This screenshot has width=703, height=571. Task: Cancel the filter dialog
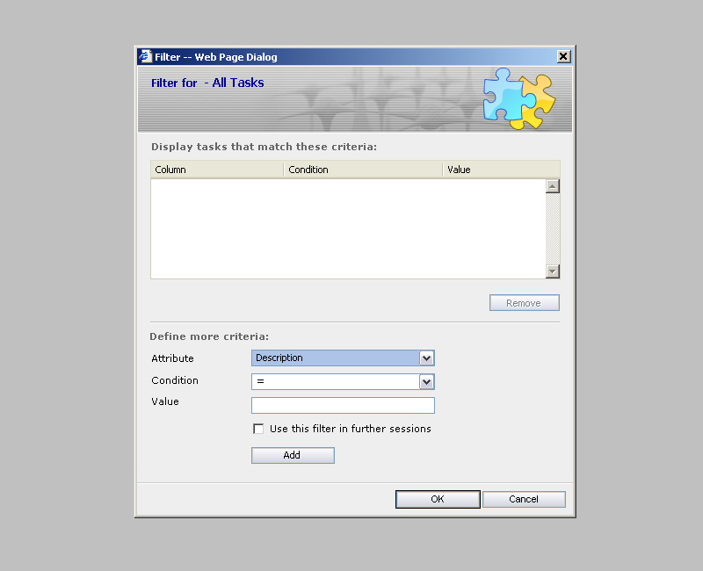(524, 499)
